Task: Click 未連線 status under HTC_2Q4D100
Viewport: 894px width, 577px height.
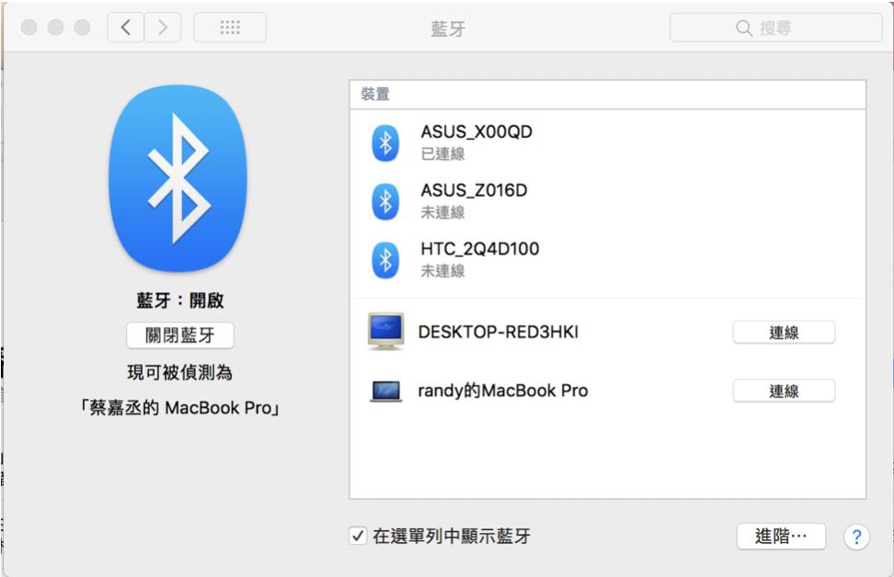Action: 442,271
